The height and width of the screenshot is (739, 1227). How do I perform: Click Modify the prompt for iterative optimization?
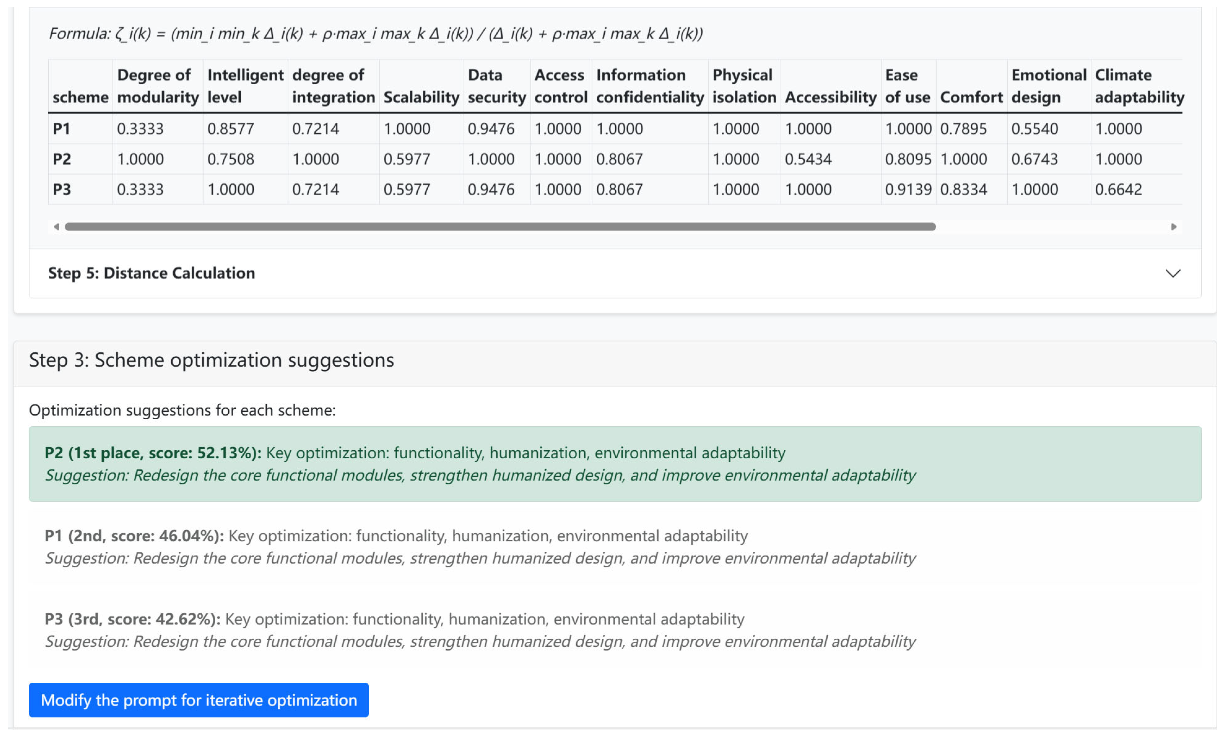tap(199, 700)
